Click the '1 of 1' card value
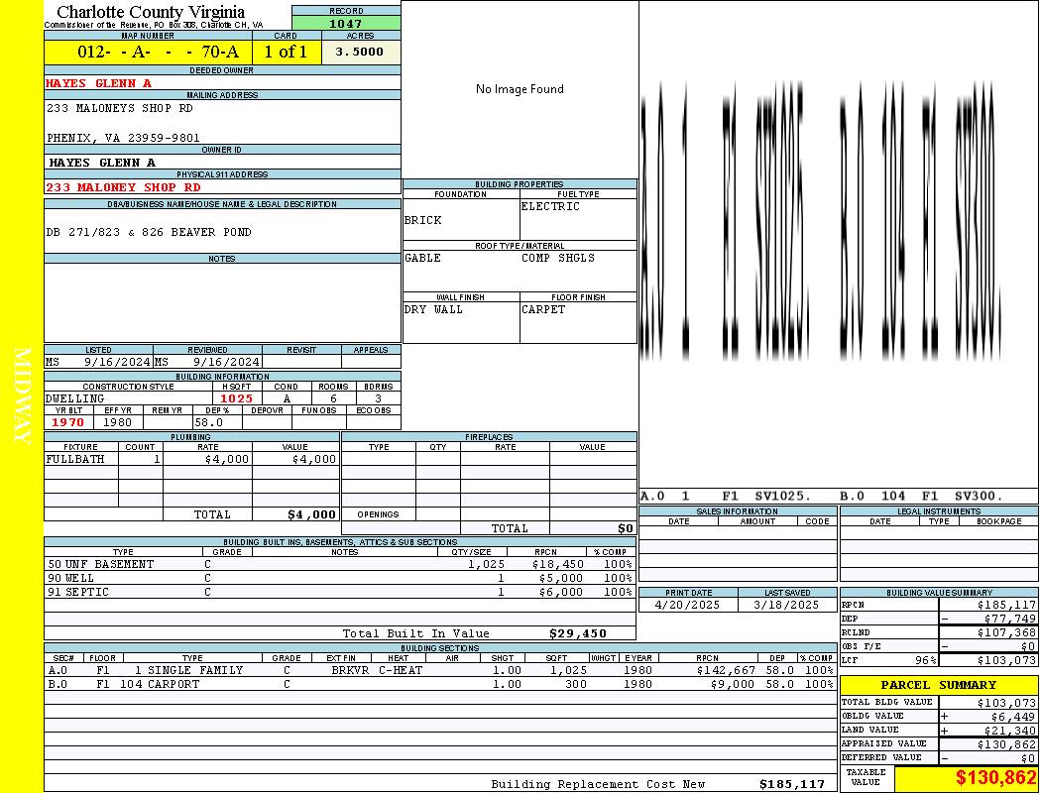 (x=287, y=52)
